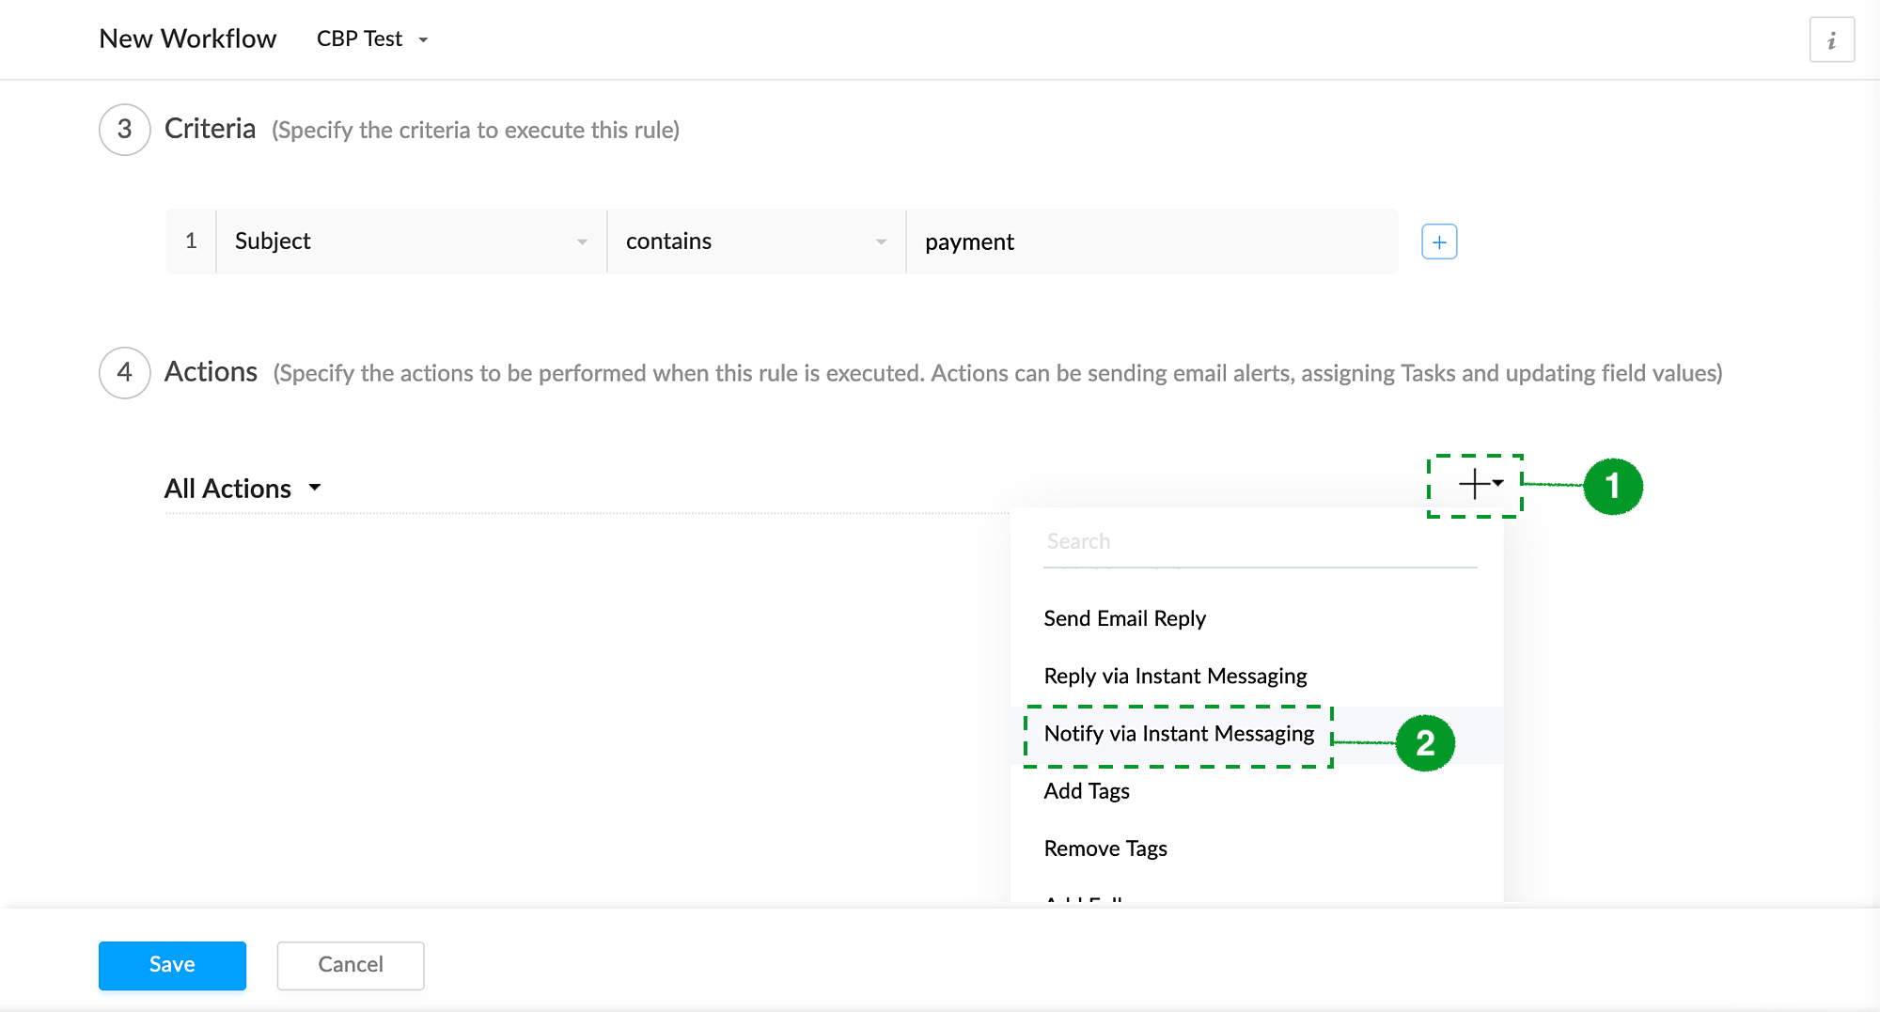1880x1012 pixels.
Task: Click green callout badge number 1
Action: (1612, 487)
